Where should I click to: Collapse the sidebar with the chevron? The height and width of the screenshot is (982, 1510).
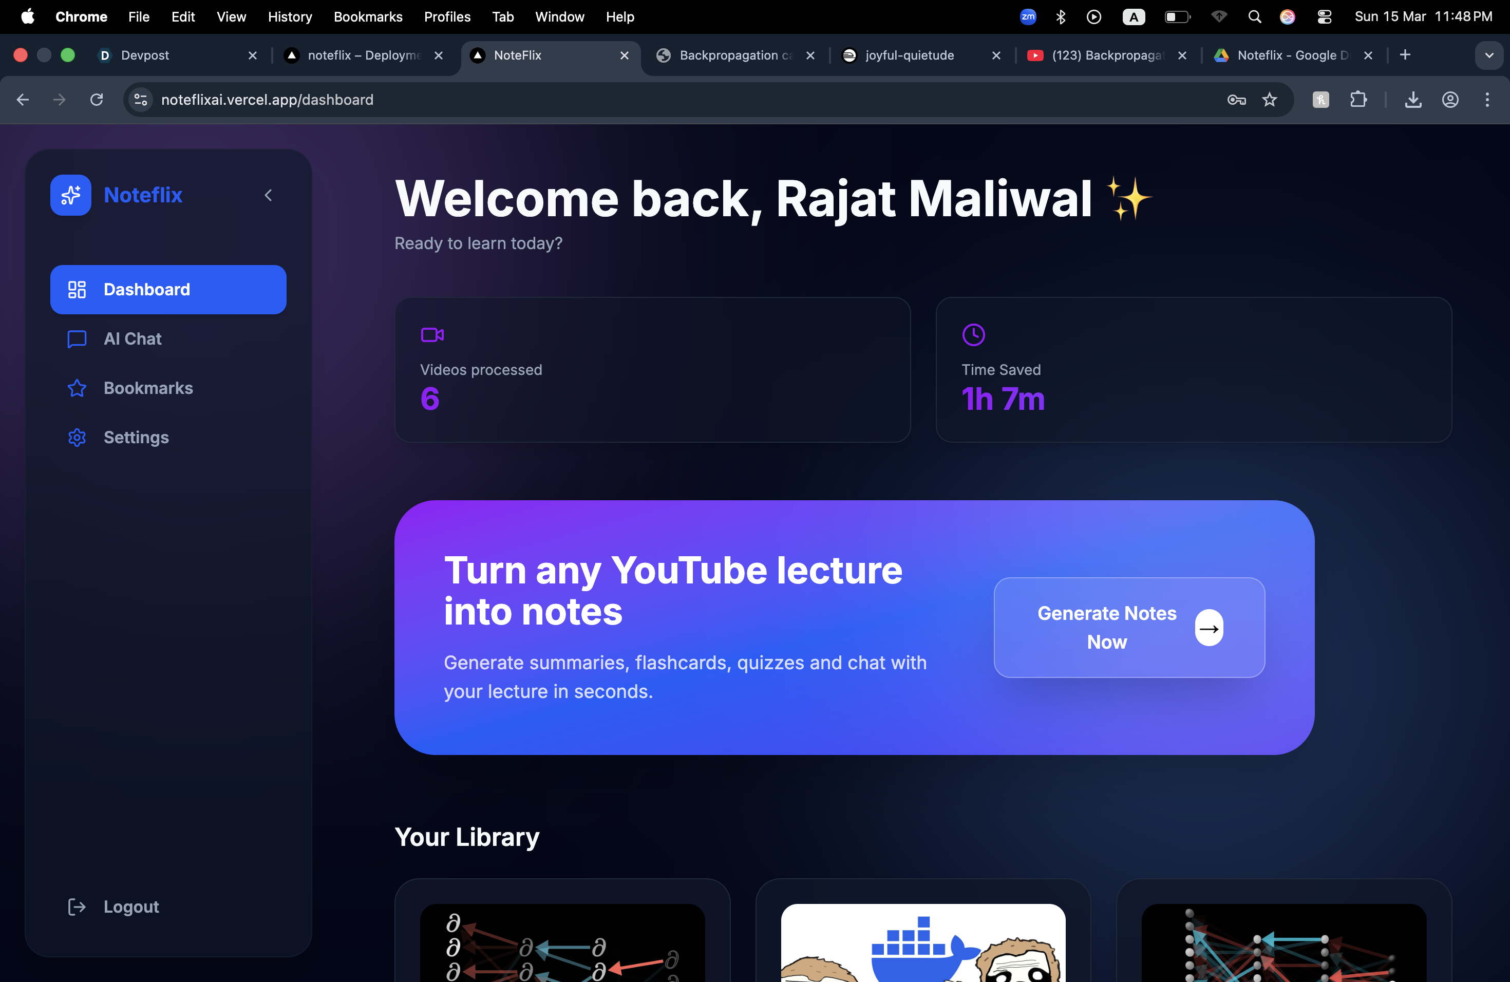coord(269,195)
